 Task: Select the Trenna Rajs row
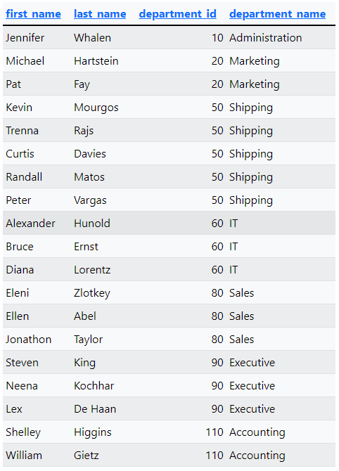click(x=169, y=130)
